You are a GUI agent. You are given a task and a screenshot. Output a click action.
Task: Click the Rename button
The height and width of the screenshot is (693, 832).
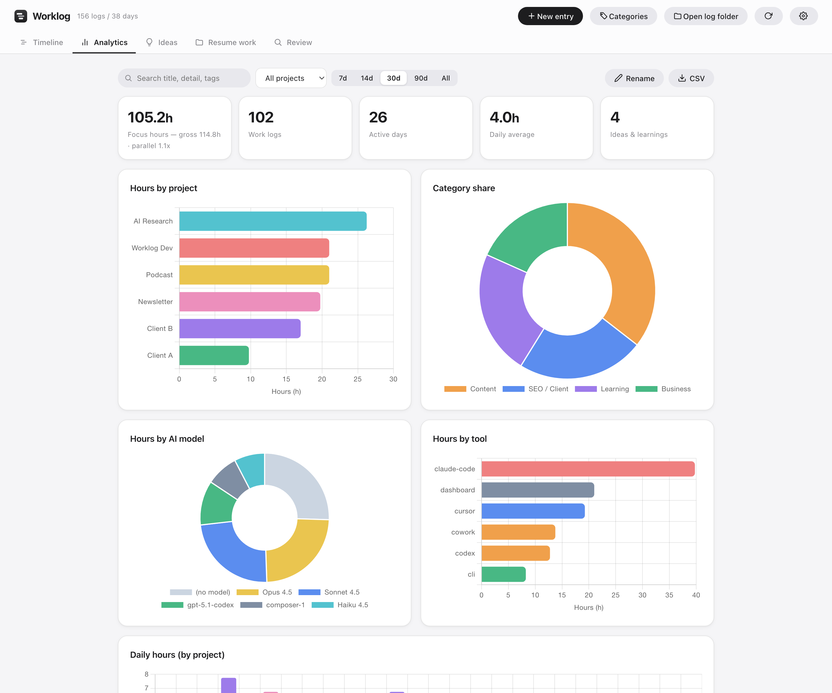coord(634,79)
